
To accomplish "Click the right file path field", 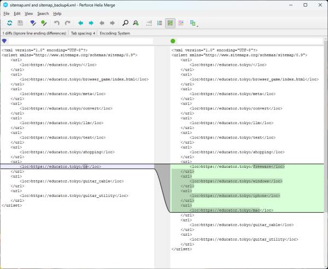I will click(x=250, y=41).
